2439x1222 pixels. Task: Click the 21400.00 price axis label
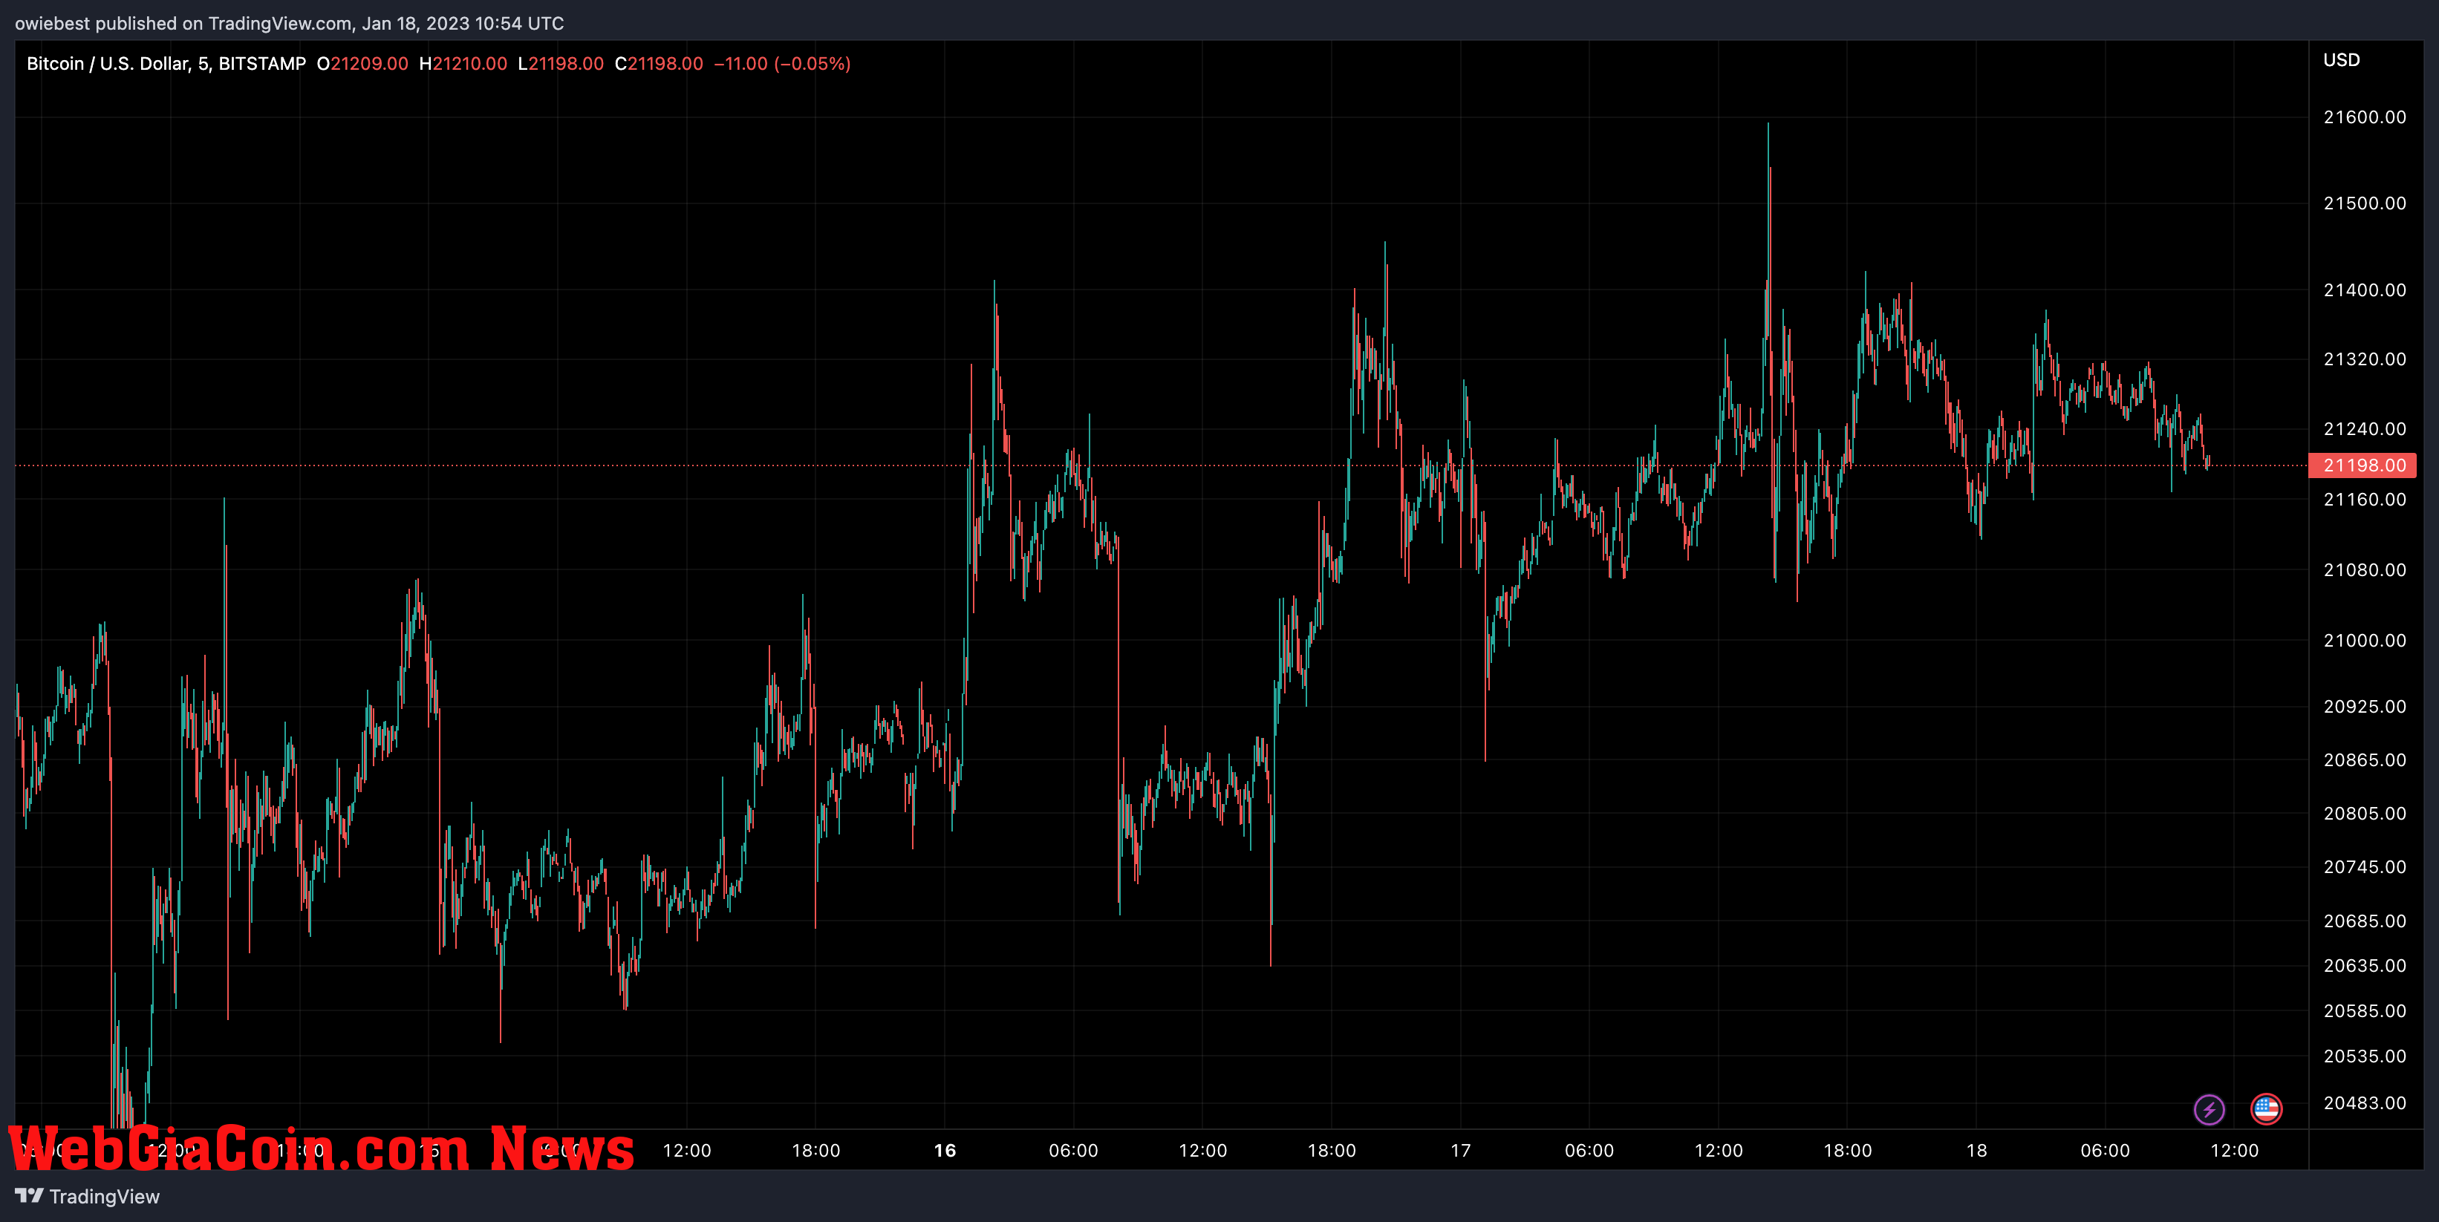2364,290
